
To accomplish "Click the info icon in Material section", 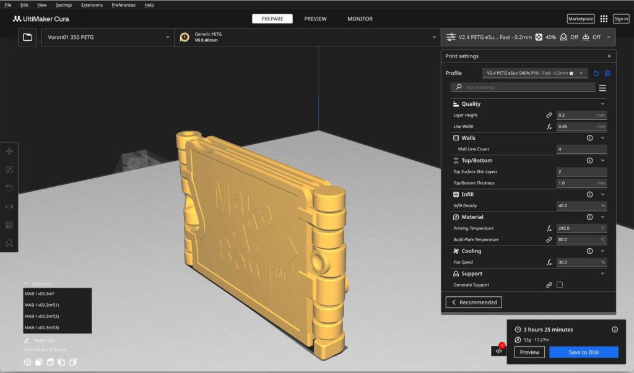I will point(590,217).
